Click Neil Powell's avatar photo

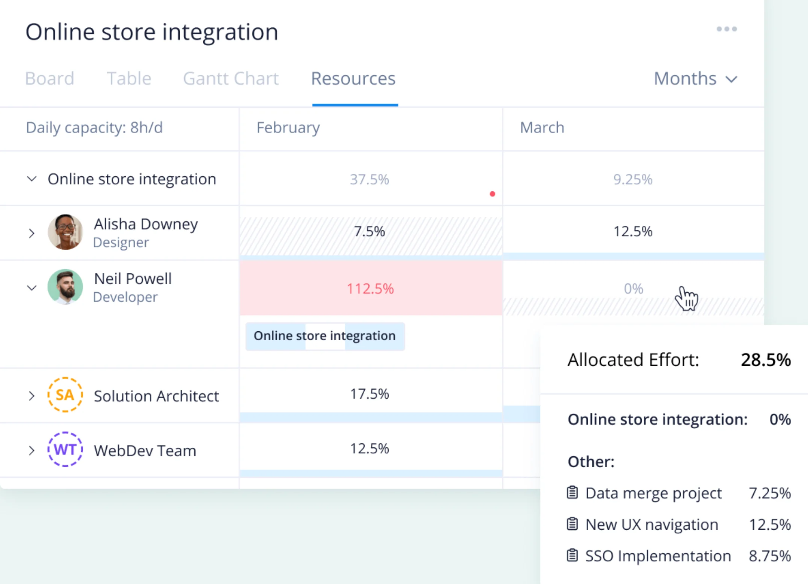(x=65, y=287)
